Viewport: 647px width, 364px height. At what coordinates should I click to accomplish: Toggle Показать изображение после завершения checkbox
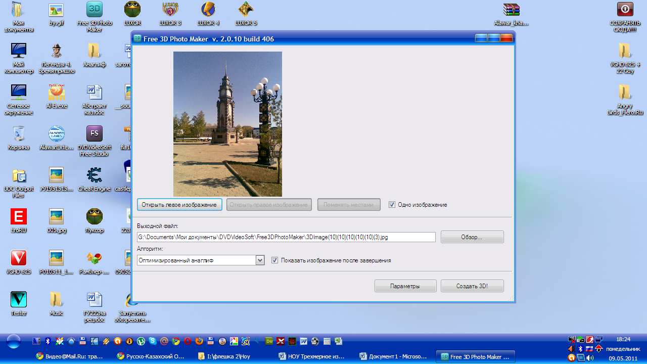click(275, 260)
